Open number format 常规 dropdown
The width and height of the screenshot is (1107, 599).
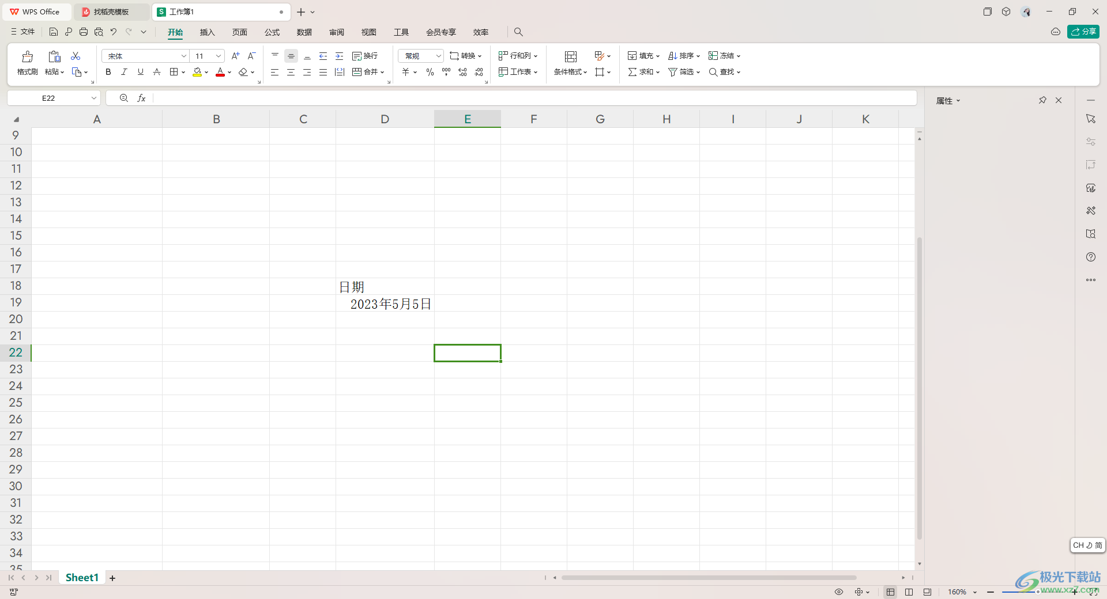point(438,56)
